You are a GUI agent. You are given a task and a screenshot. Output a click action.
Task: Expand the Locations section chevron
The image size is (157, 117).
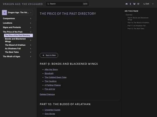click(x=31, y=23)
